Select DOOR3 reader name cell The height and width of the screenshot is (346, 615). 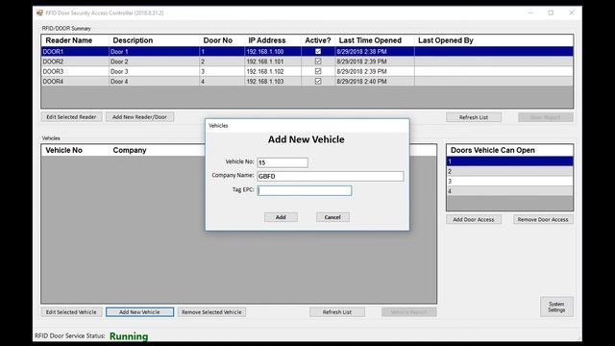point(75,71)
